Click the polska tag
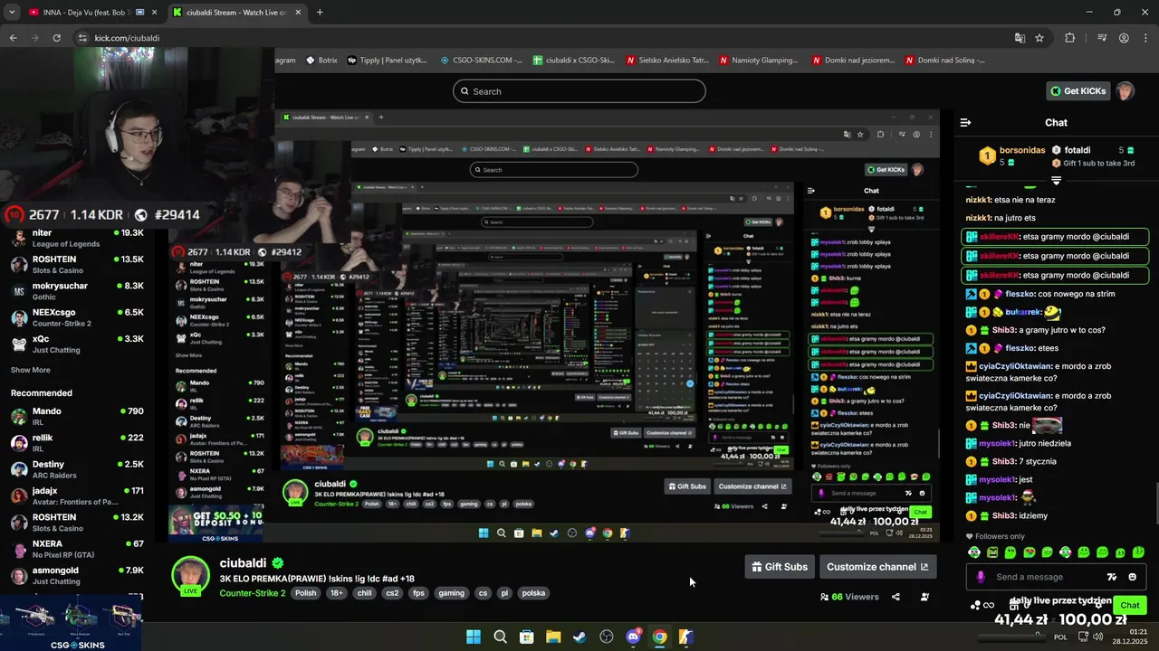 (533, 593)
